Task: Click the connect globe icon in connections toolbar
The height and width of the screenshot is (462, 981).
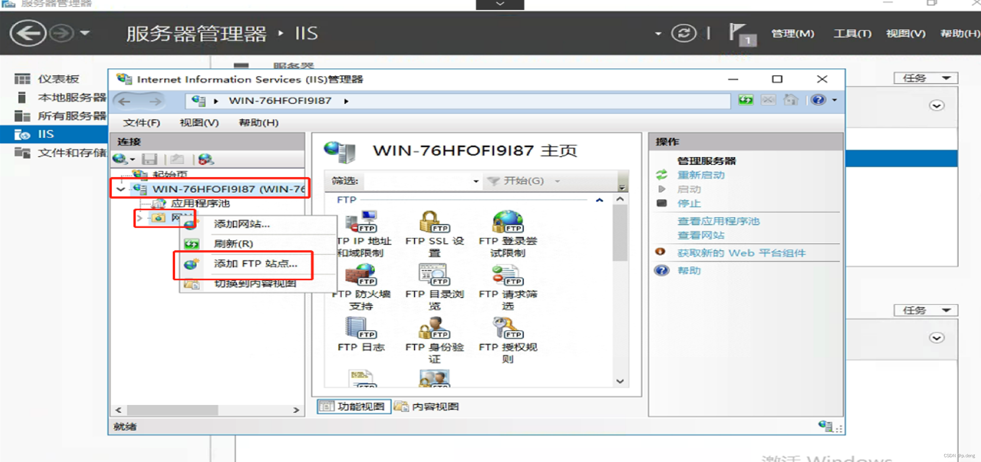Action: (120, 159)
